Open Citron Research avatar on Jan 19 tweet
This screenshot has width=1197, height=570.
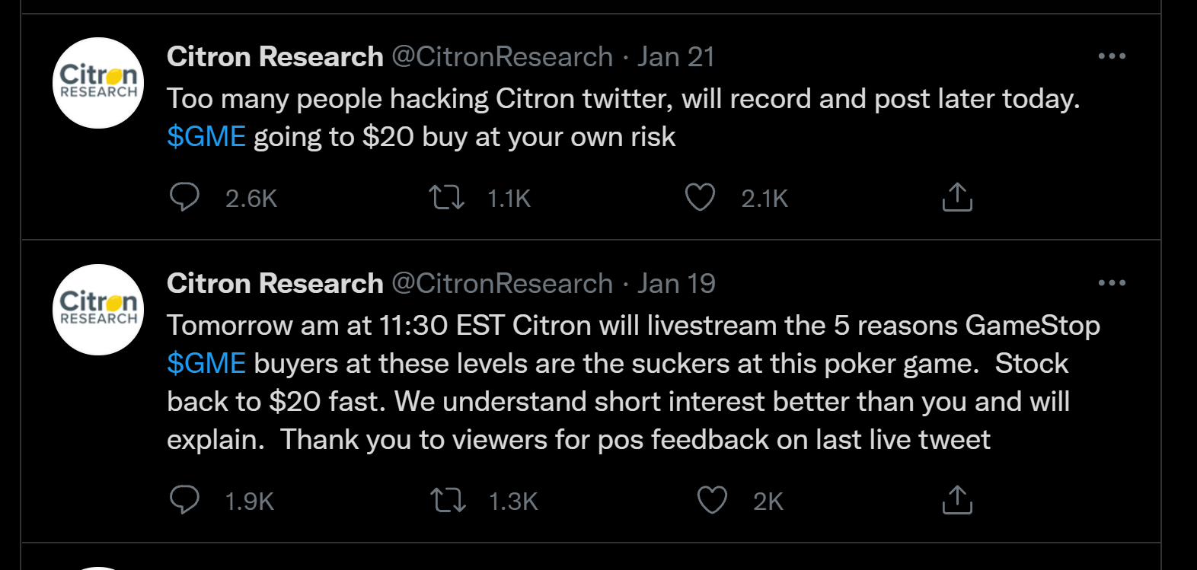pyautogui.click(x=98, y=310)
